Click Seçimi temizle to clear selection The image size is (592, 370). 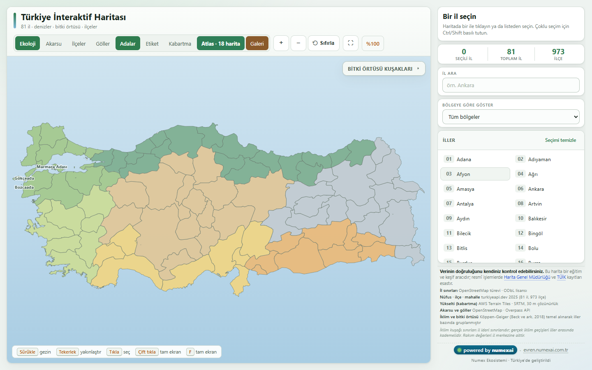[x=561, y=140]
